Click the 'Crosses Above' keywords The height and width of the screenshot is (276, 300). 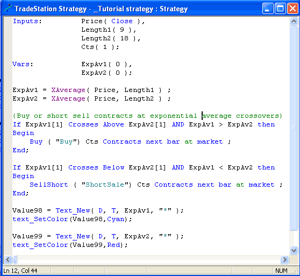tap(96, 124)
